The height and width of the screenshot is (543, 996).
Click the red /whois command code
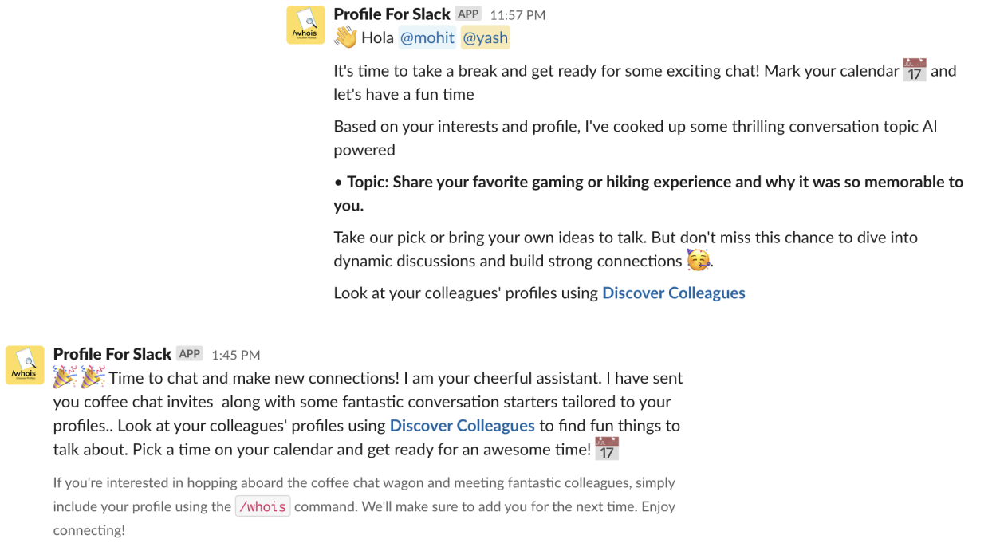(262, 506)
